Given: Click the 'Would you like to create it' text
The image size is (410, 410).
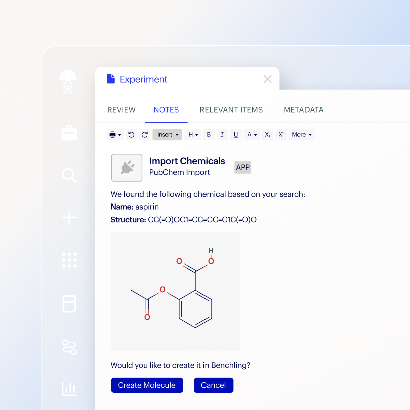Looking at the screenshot, I should click(x=180, y=365).
